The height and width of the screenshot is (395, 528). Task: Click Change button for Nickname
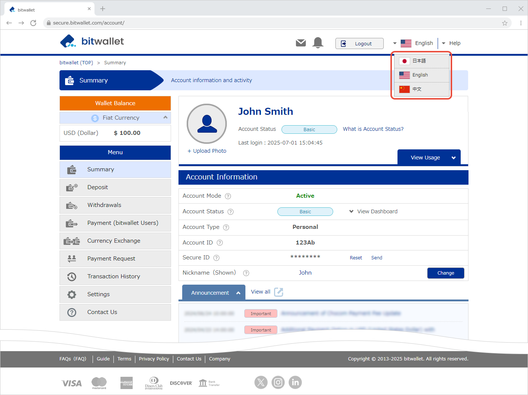[445, 273]
